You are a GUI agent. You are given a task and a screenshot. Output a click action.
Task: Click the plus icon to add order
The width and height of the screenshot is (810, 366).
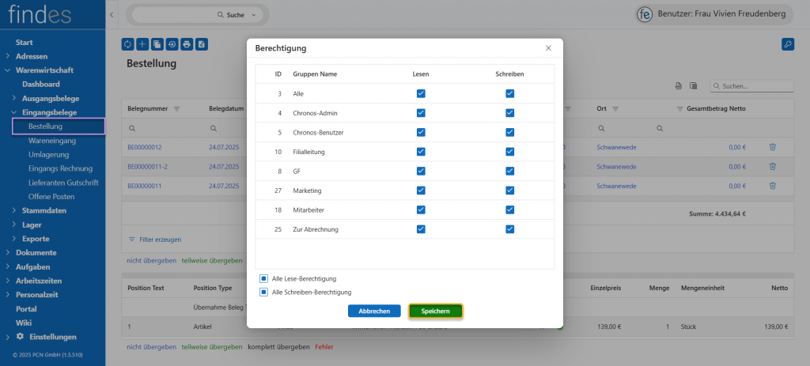(x=142, y=44)
